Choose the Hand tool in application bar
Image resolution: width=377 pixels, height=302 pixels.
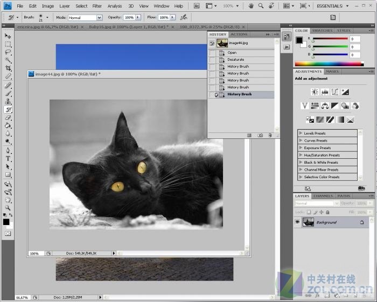pos(251,6)
